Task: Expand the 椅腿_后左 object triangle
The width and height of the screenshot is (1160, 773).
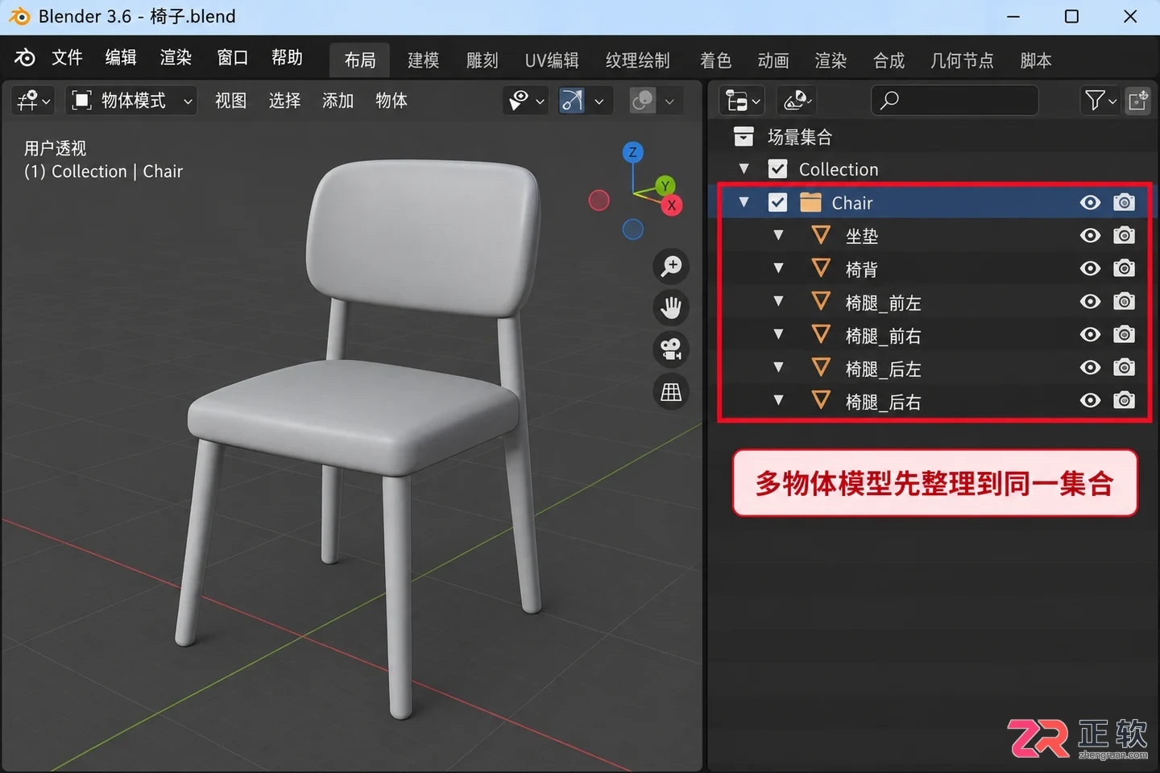Action: click(x=778, y=368)
